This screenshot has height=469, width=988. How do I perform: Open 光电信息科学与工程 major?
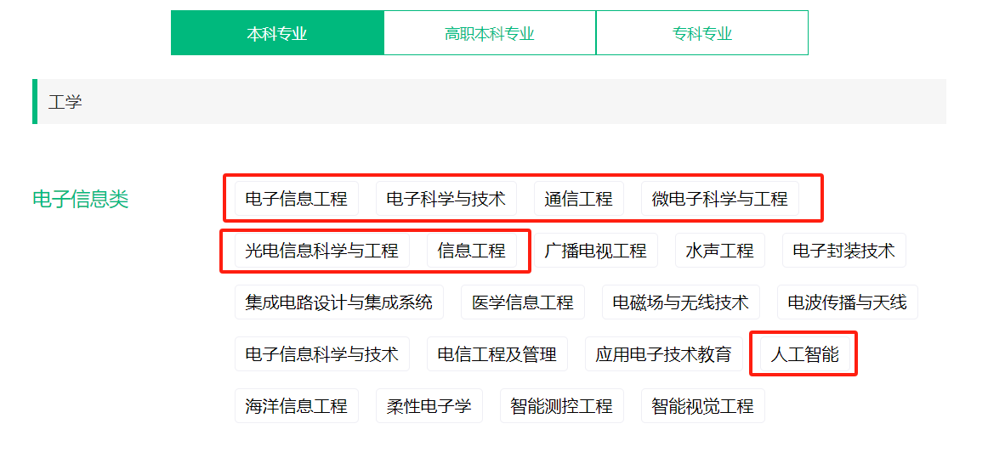pos(321,251)
